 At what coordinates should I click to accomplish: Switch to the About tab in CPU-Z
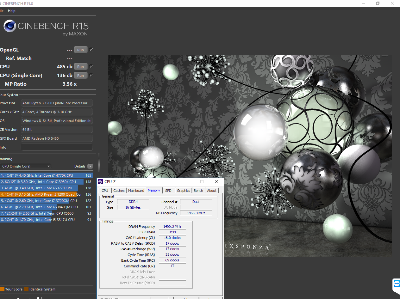[x=212, y=191]
